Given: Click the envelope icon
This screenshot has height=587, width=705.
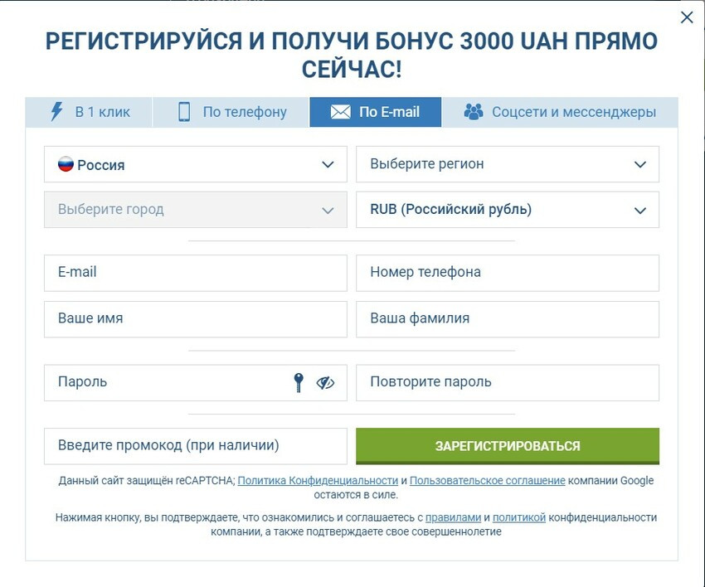Looking at the screenshot, I should pos(340,112).
